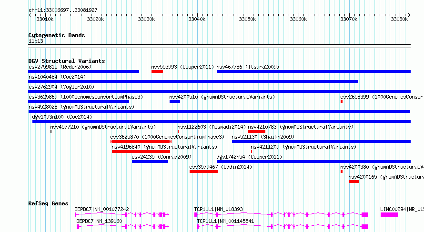The image size is (424, 232).
Task: Click the nsv1122603 (Alsmadi2014) label
Action: [212, 127]
